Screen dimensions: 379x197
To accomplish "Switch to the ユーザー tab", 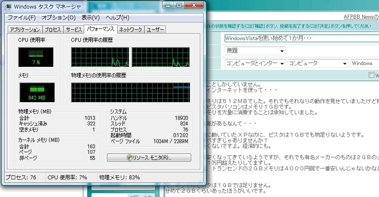I will pos(155,29).
